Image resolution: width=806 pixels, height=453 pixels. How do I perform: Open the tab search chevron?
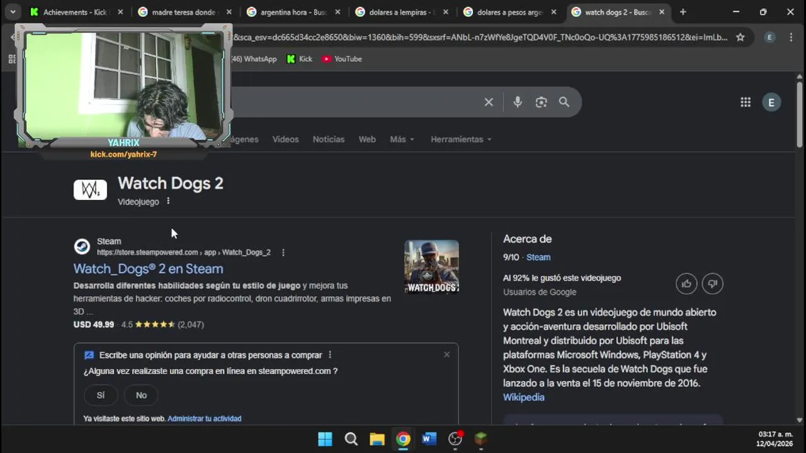[x=13, y=12]
